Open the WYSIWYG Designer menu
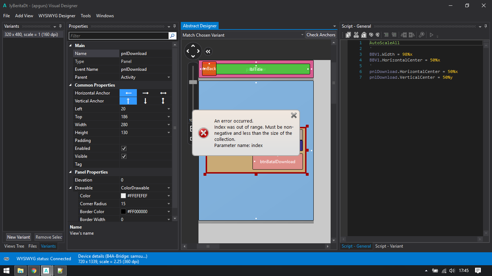Image resolution: width=492 pixels, height=276 pixels. coord(57,16)
